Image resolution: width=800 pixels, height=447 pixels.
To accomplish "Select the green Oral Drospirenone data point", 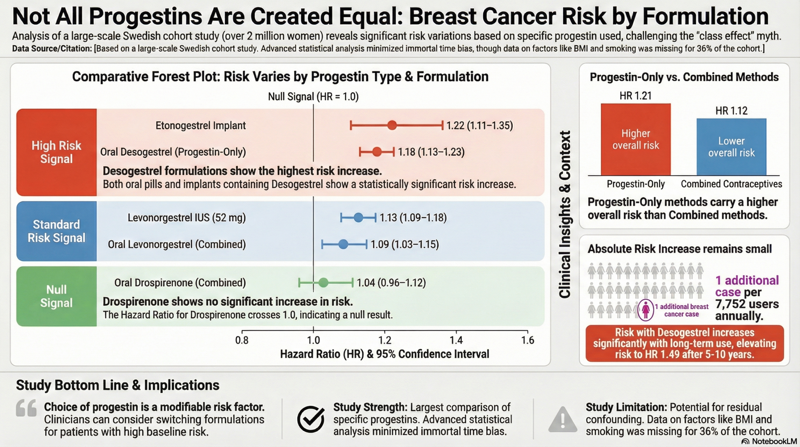I will (324, 283).
